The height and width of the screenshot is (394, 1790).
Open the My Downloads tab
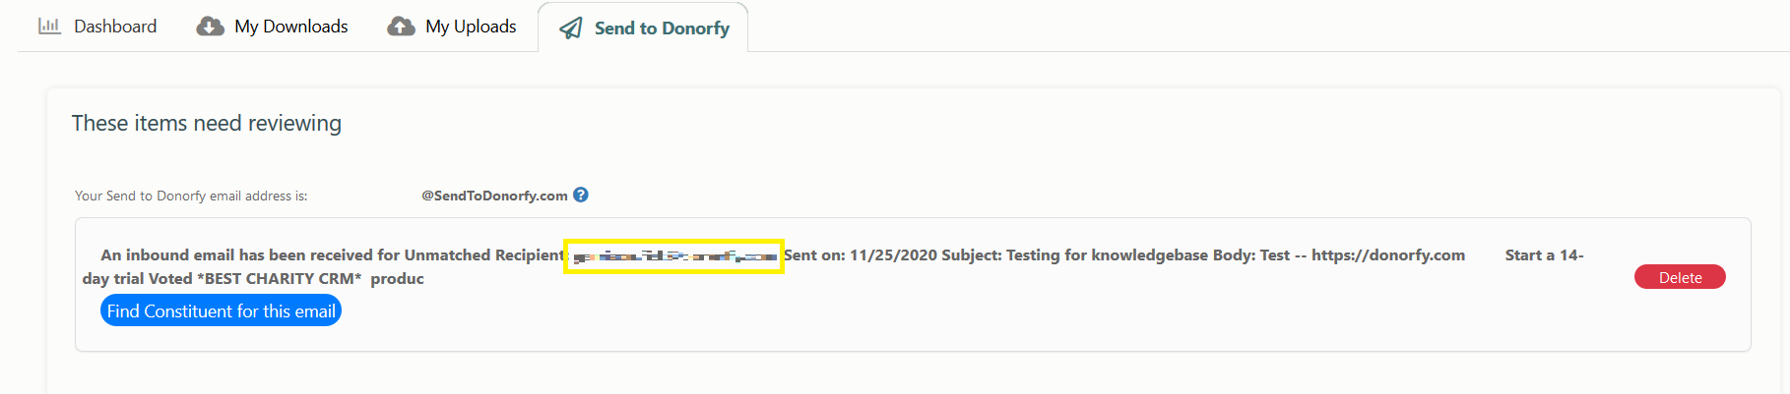tap(273, 27)
